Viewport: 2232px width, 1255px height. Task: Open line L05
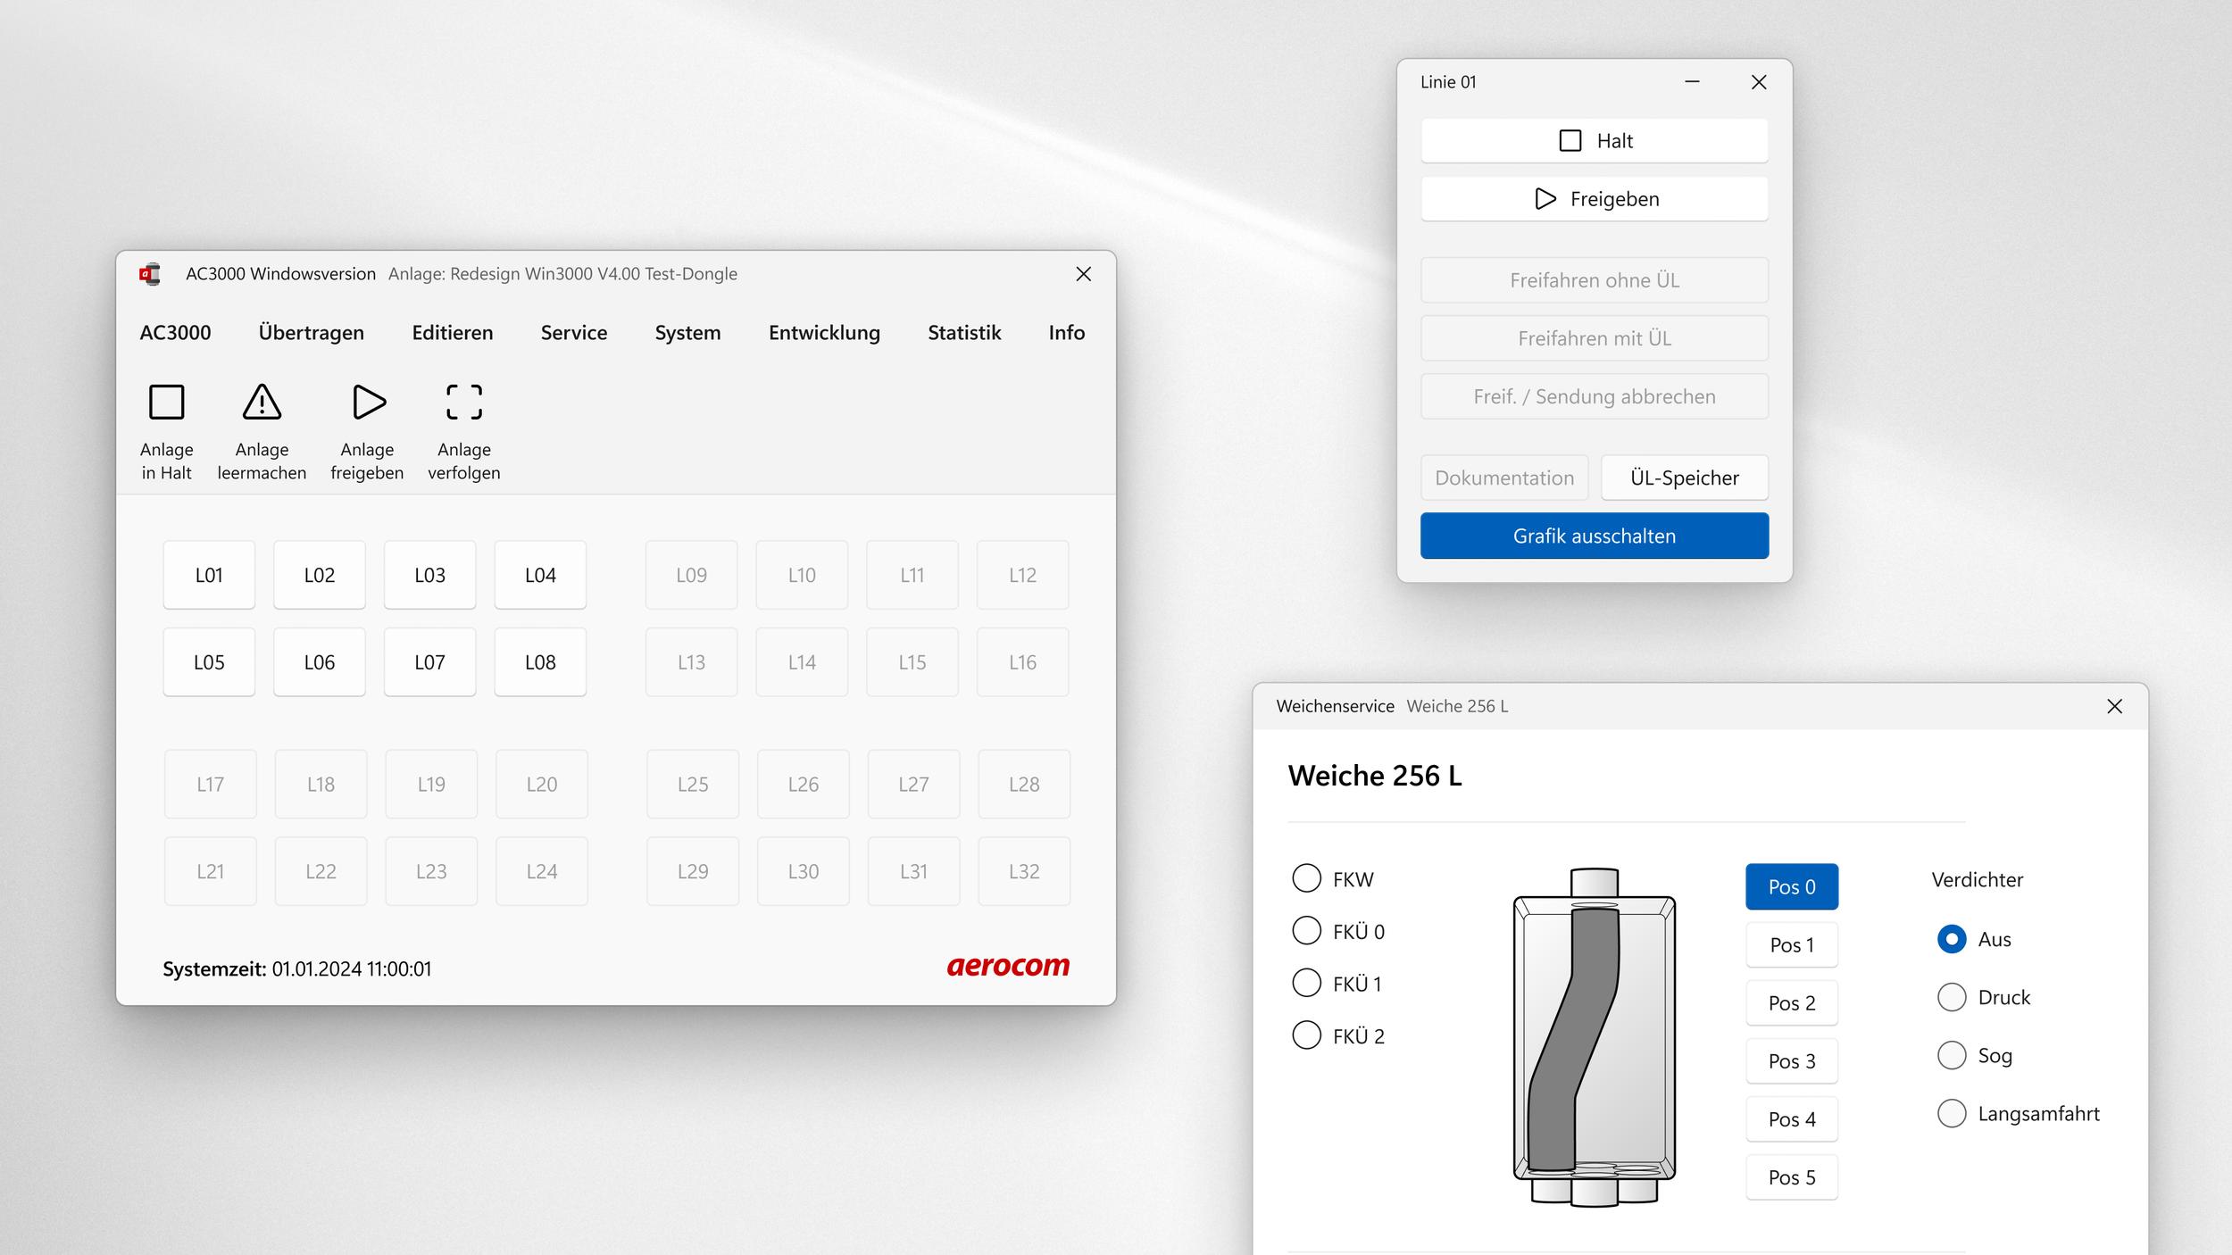[x=209, y=662]
